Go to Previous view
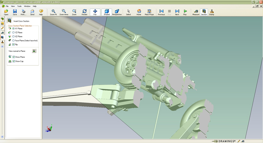The image size is (263, 143). click(x=161, y=12)
